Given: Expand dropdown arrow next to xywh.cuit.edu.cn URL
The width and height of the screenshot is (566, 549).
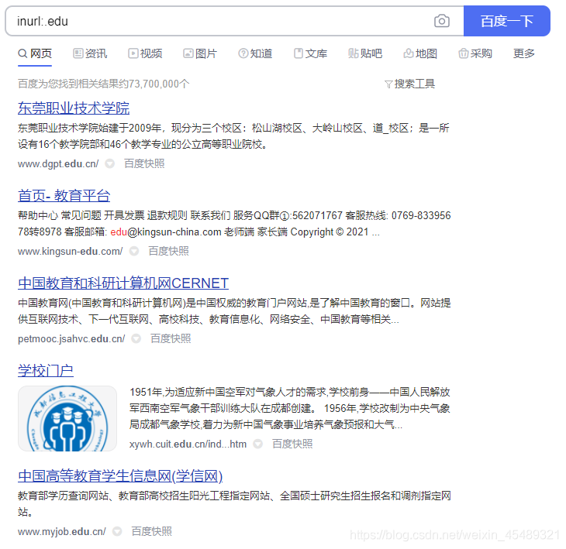Looking at the screenshot, I should (x=257, y=444).
